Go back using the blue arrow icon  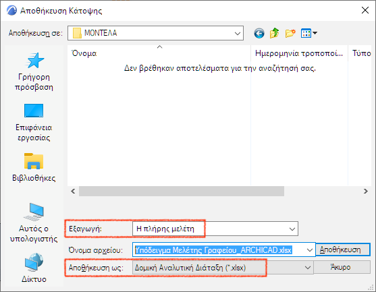coord(259,33)
